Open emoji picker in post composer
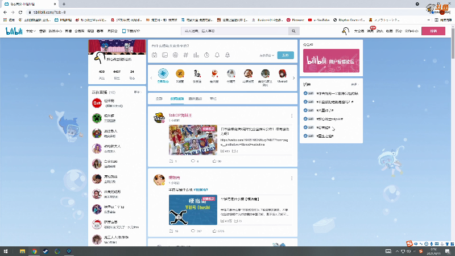Screen dimensions: 455x256 [154, 55]
